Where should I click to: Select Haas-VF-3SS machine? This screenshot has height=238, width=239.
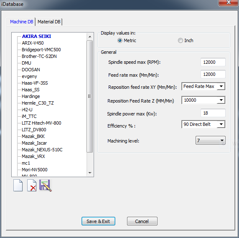coord(35,83)
